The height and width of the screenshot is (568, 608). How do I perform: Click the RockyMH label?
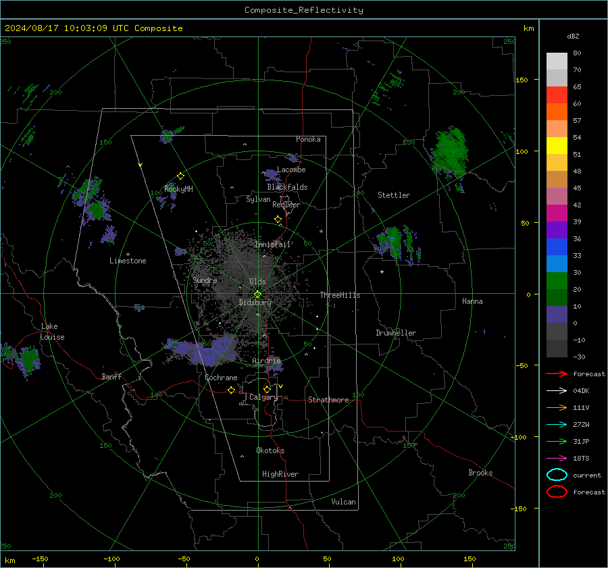[x=178, y=189]
